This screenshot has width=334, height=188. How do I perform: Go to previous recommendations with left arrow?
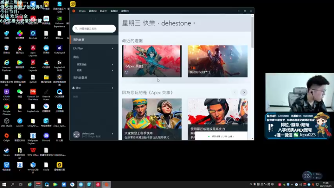[235, 92]
